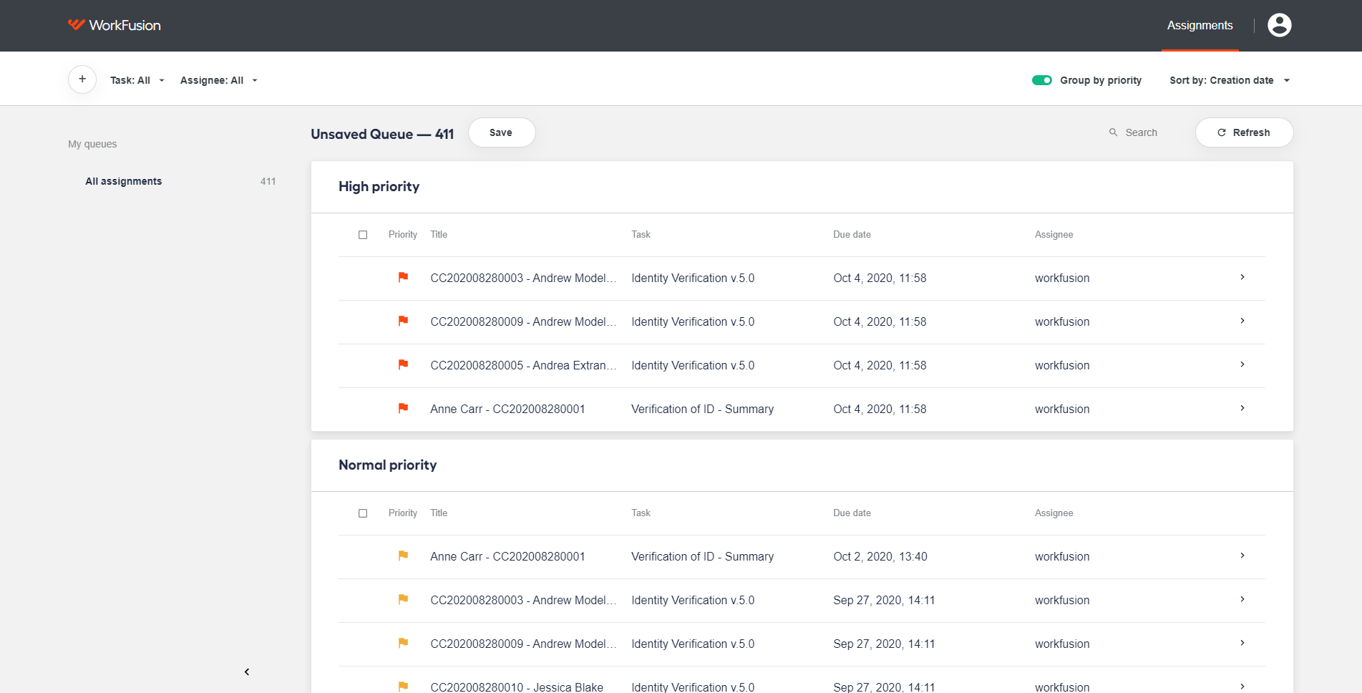Image resolution: width=1362 pixels, height=693 pixels.
Task: Click the WorkFusion logo
Action: click(x=115, y=25)
